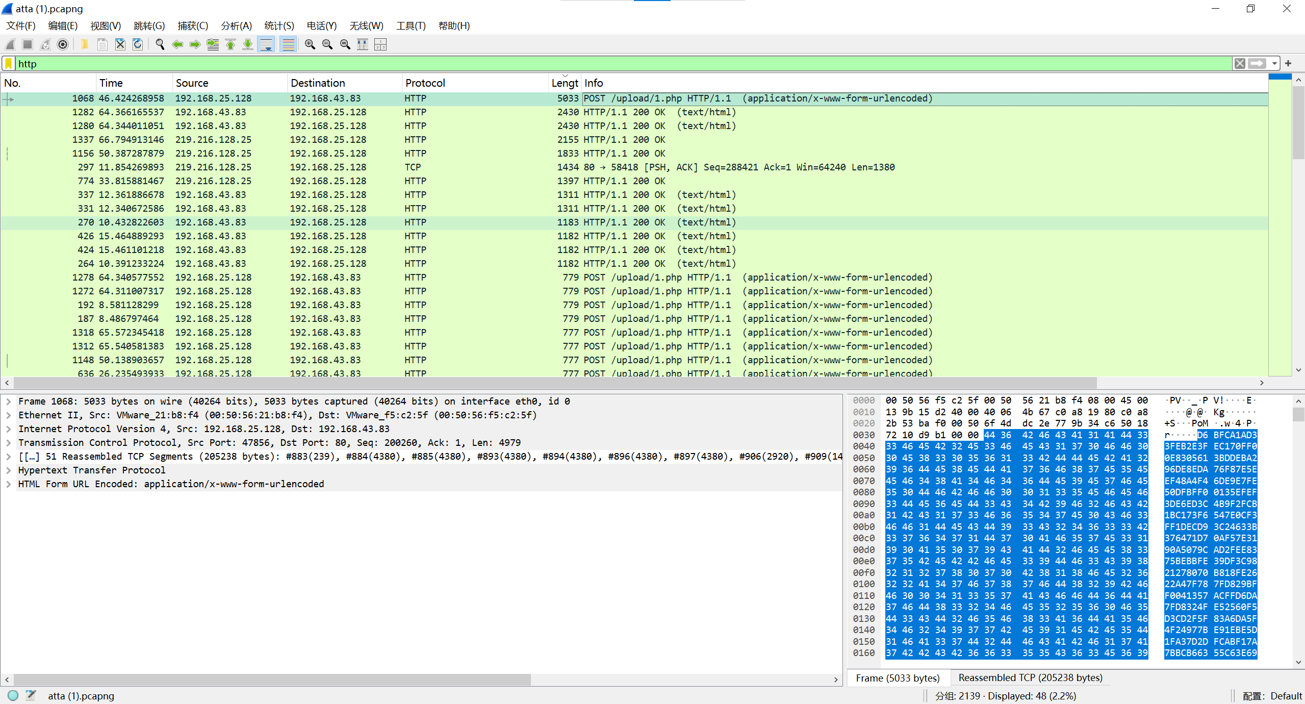Open the 统计(S) menu
This screenshot has height=704, width=1305.
click(278, 26)
